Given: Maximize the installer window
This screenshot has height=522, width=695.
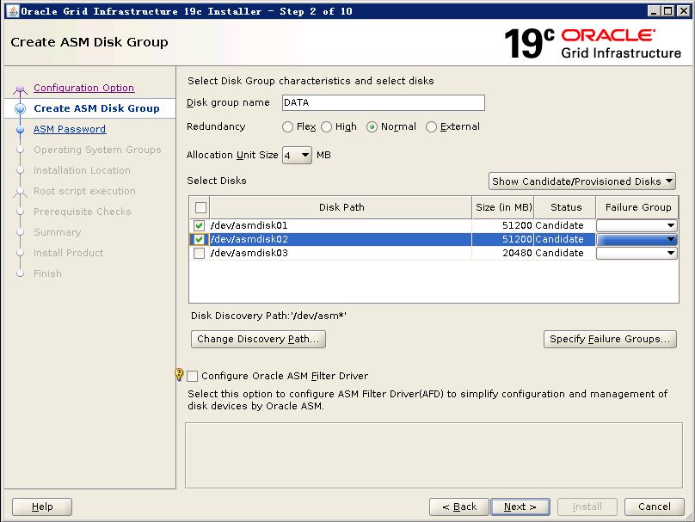Looking at the screenshot, I should coord(668,11).
